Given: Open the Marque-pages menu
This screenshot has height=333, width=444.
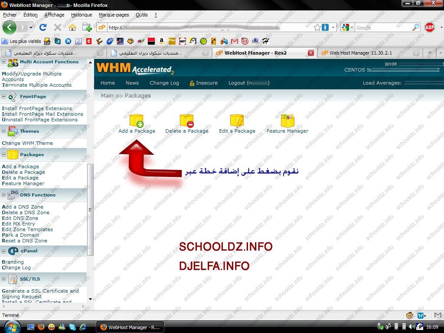Looking at the screenshot, I should (x=114, y=15).
